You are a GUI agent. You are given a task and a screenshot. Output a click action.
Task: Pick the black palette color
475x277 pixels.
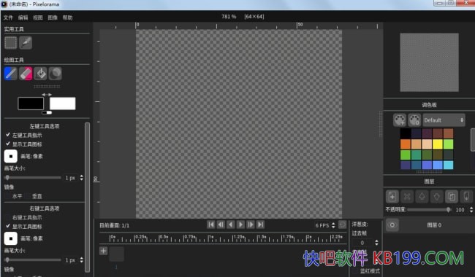(x=406, y=133)
